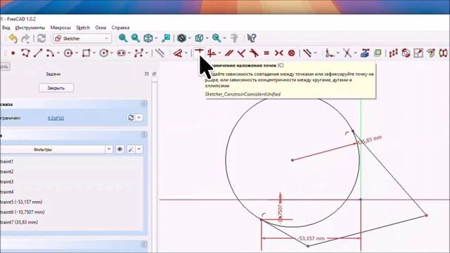Click the Rectangular array icon
The image size is (450, 253).
[x=393, y=53]
